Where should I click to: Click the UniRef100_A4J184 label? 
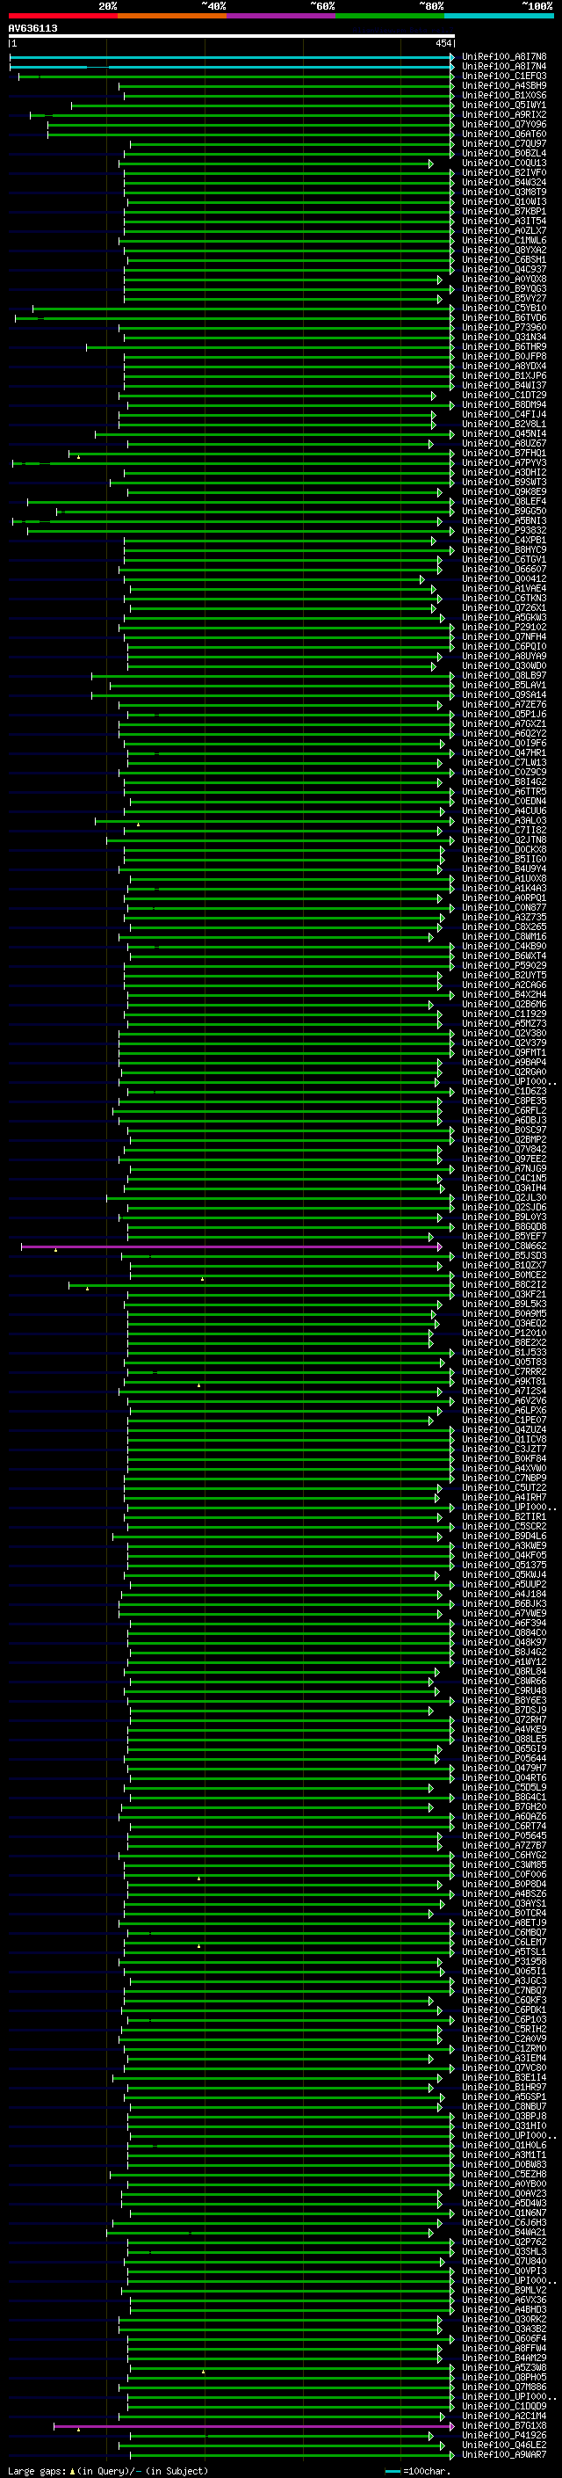tap(504, 1594)
